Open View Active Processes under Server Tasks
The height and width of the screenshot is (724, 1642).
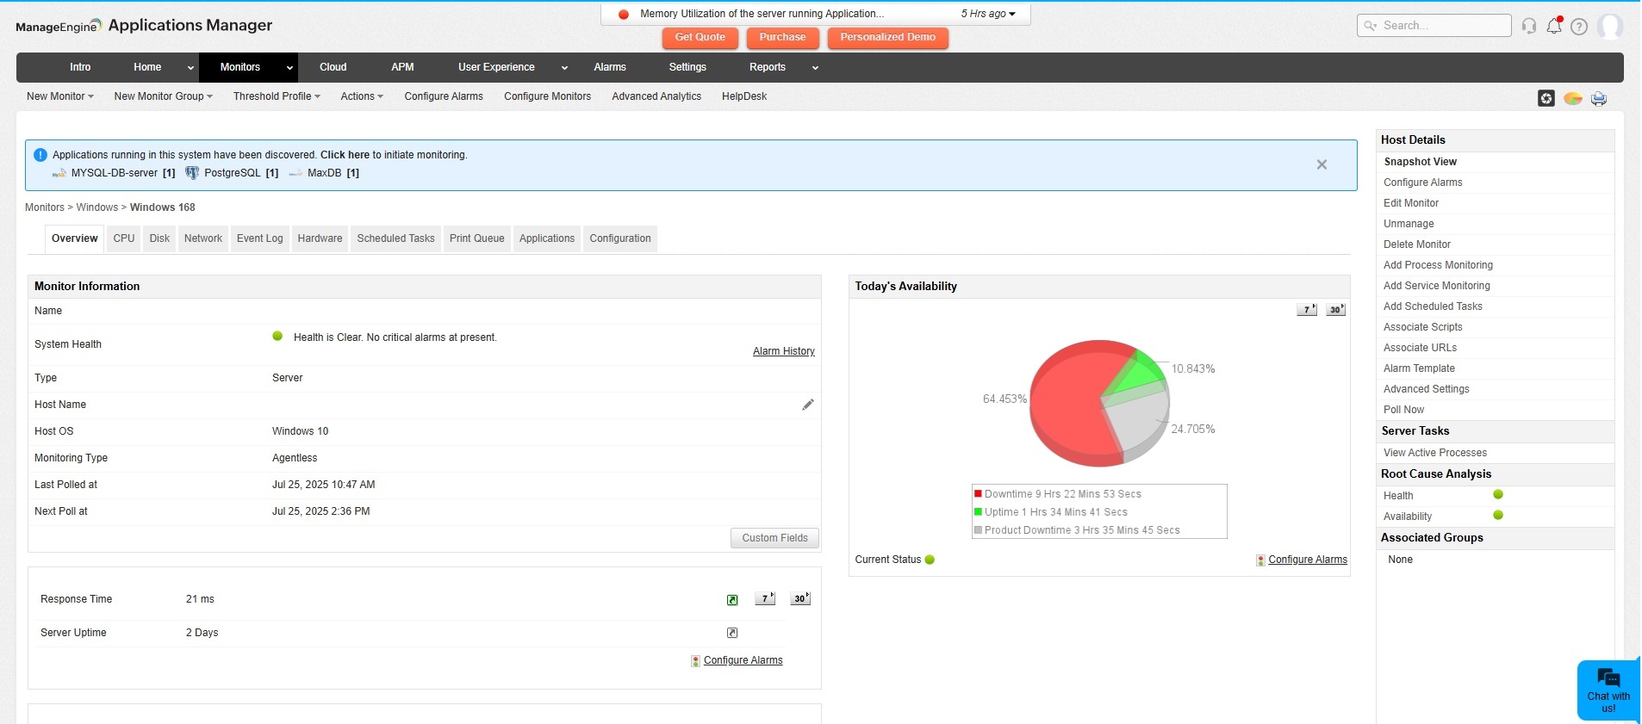[1435, 453]
